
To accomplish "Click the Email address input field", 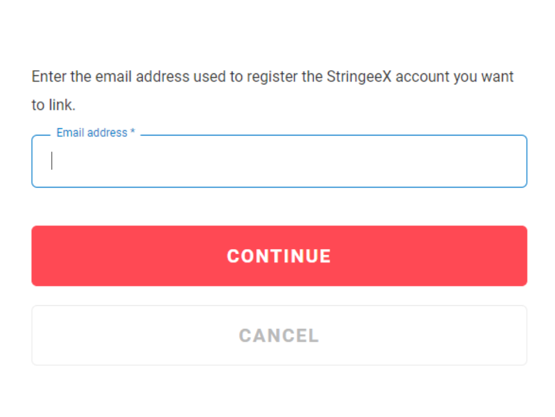I will 279,161.
